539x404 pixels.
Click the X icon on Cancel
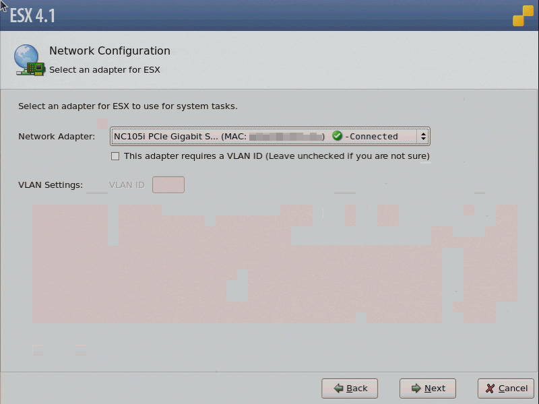(x=490, y=389)
